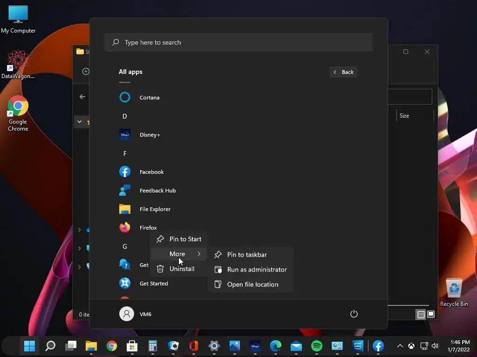Select Uninstall from the context menu
477x357 pixels.
[x=178, y=269]
